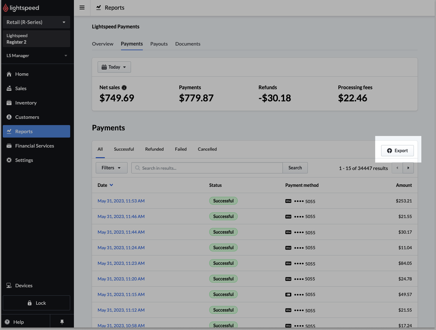Viewport: 436px width, 330px height.
Task: Click the $22.46 processing fees value
Action: click(352, 98)
